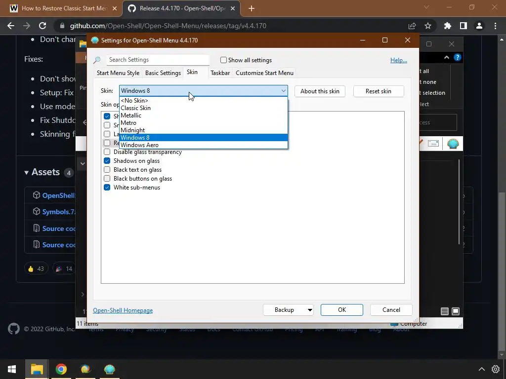Click the GitHub logo in the footer
The width and height of the screenshot is (506, 379).
click(13, 329)
